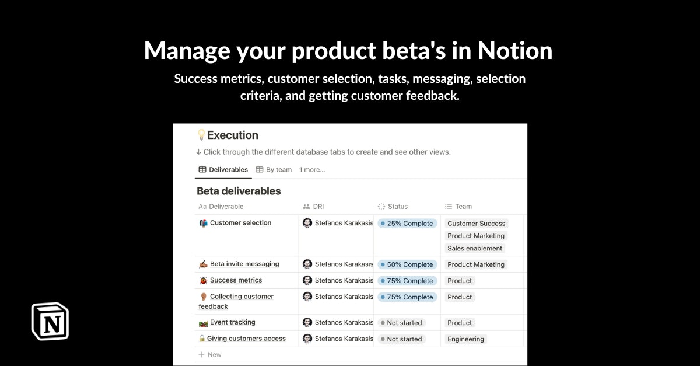Click the mailbox icon of Customer selection
The width and height of the screenshot is (700, 366).
203,223
